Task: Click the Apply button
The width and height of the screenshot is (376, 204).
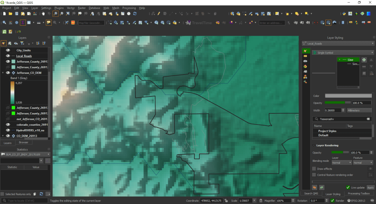Action: click(x=370, y=187)
